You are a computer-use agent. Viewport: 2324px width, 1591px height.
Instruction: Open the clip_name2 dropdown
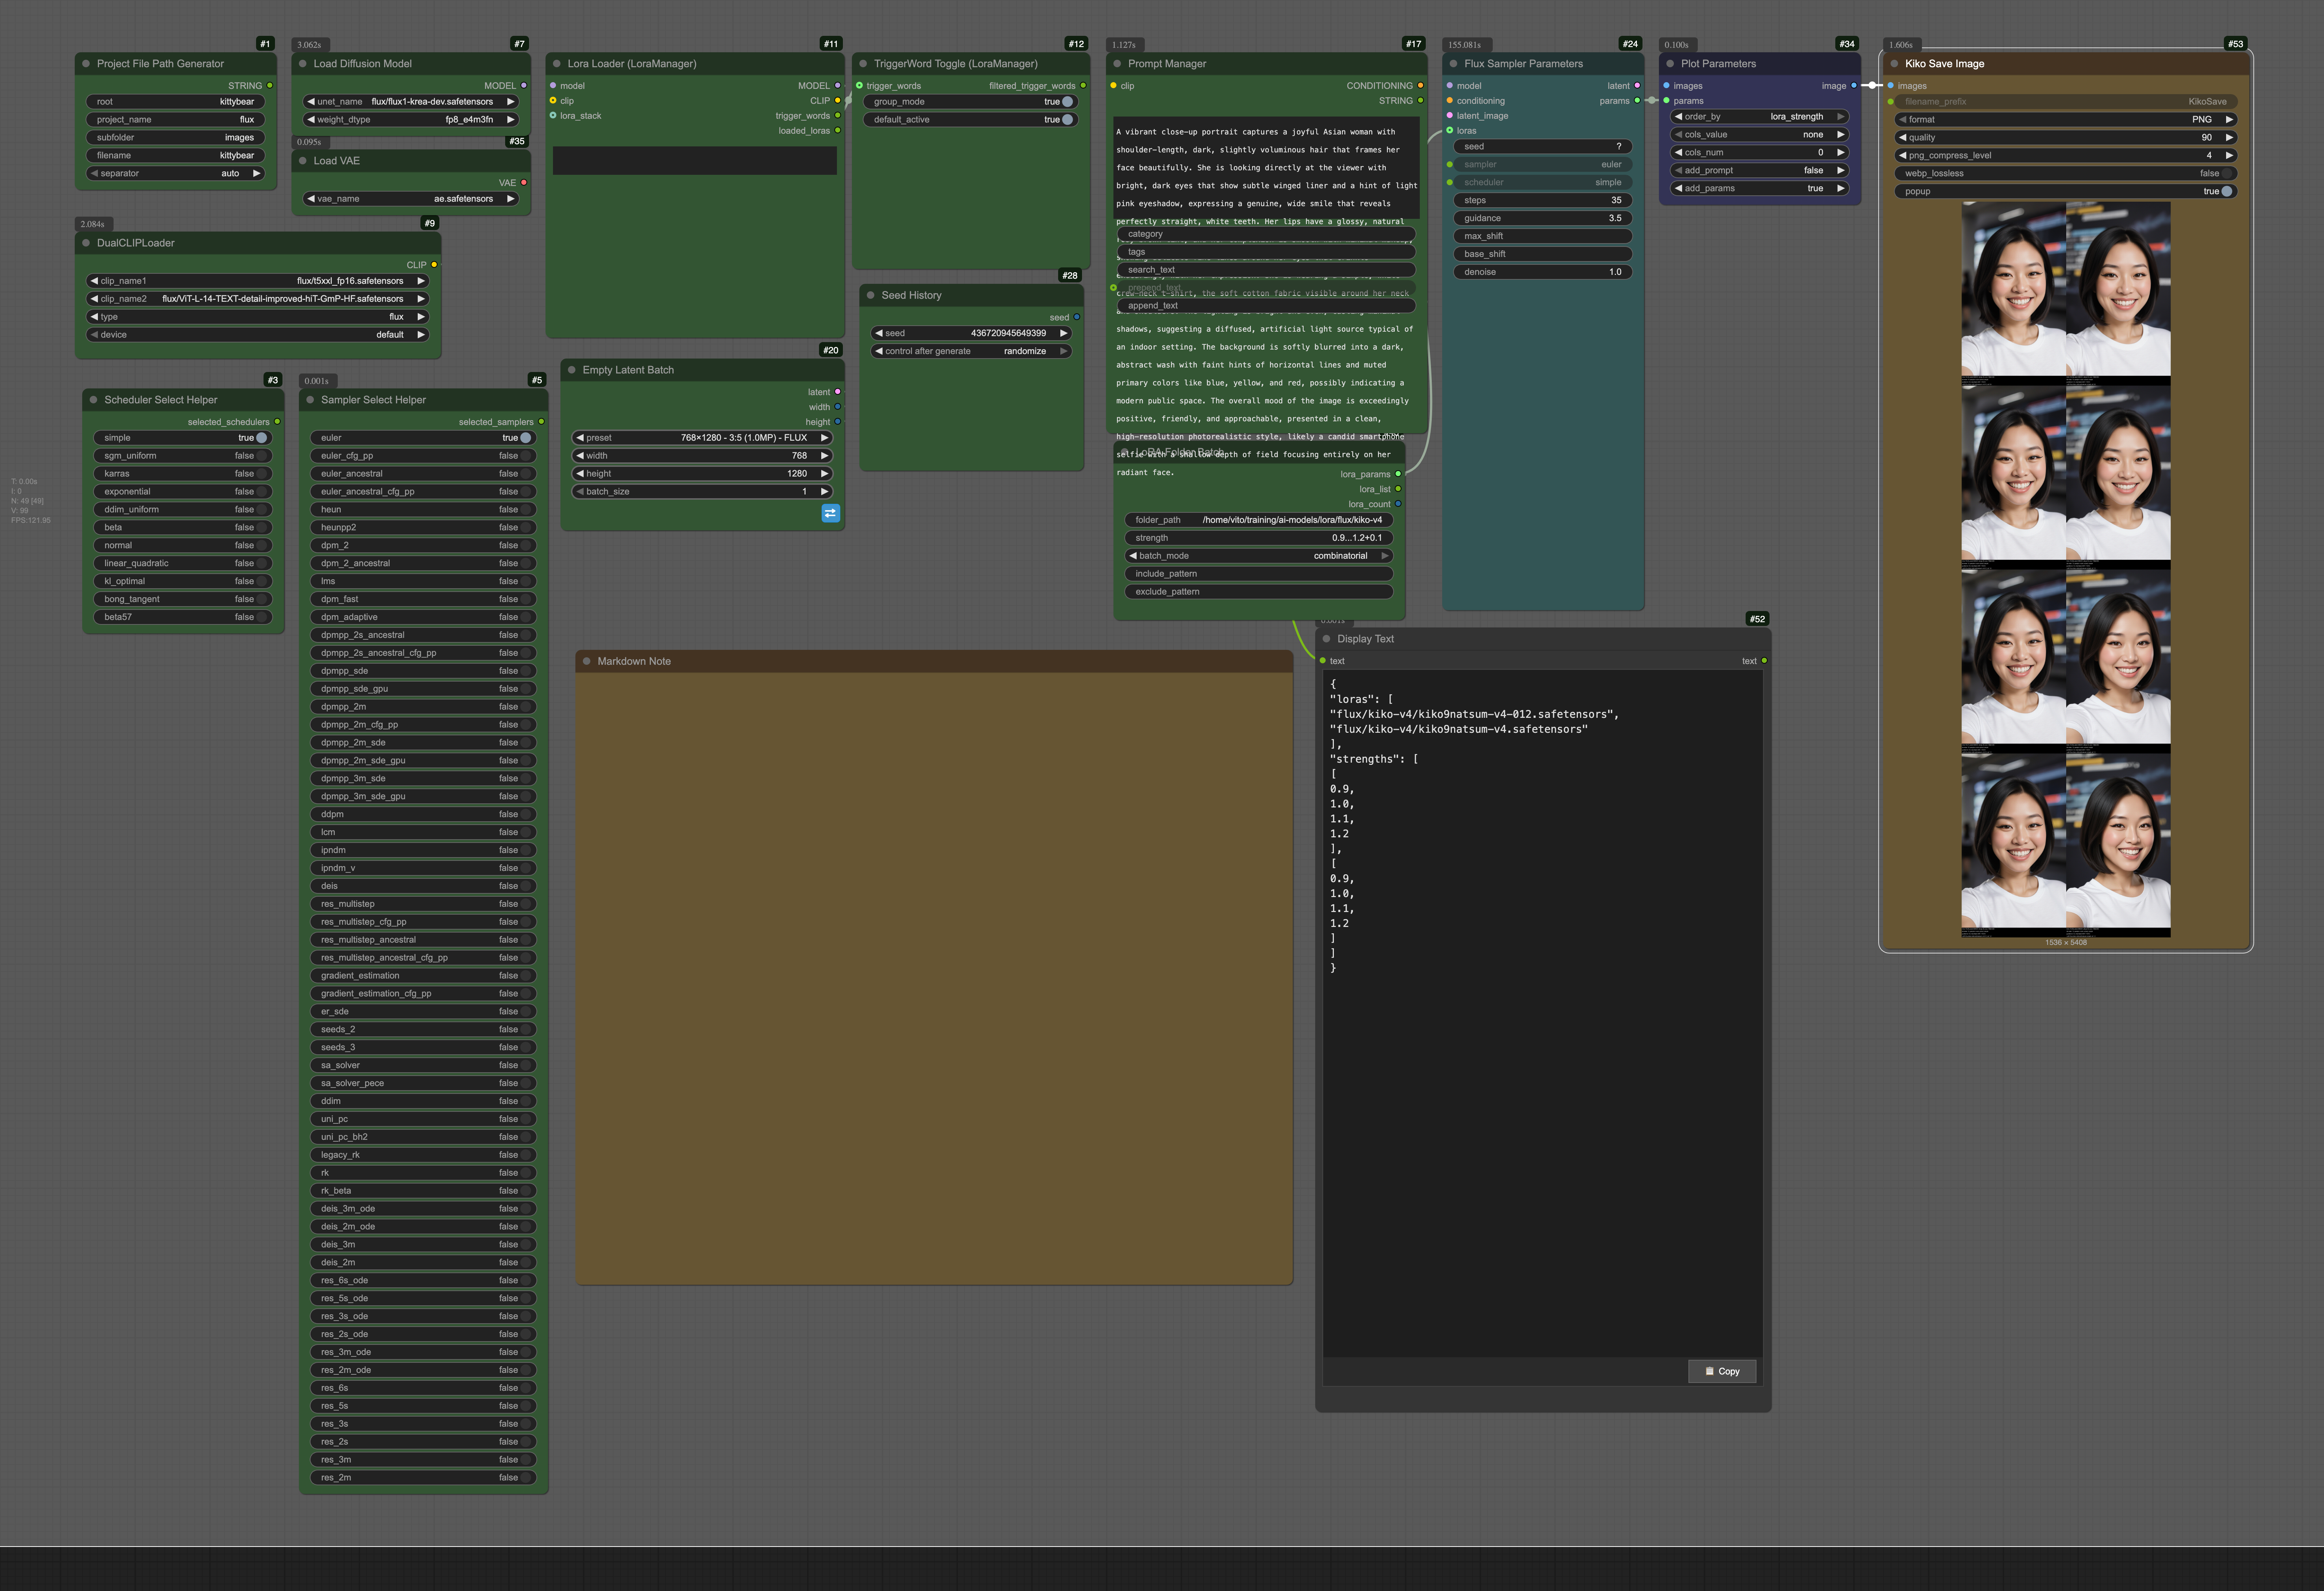click(x=258, y=299)
